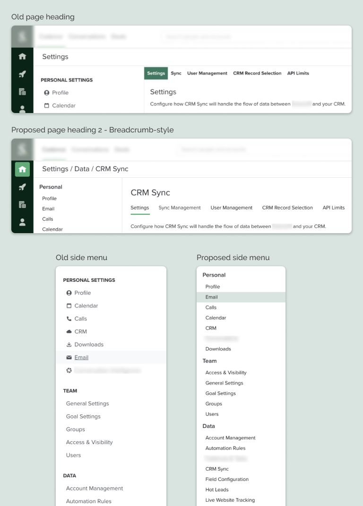Screen dimensions: 363x506
Task: Select highlighted Email in proposed side menu
Action: 241,297
